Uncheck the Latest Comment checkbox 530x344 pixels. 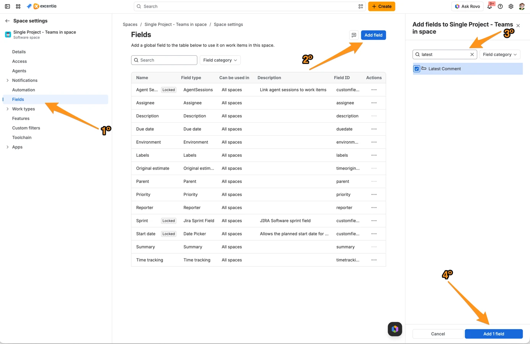pos(417,69)
